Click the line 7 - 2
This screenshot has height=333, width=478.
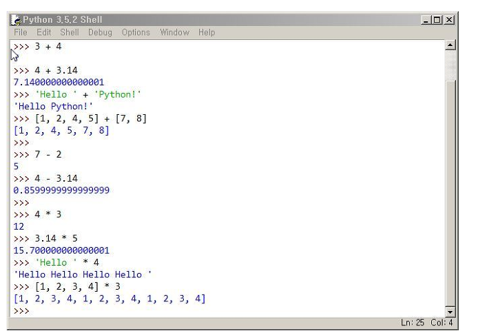tap(37, 154)
